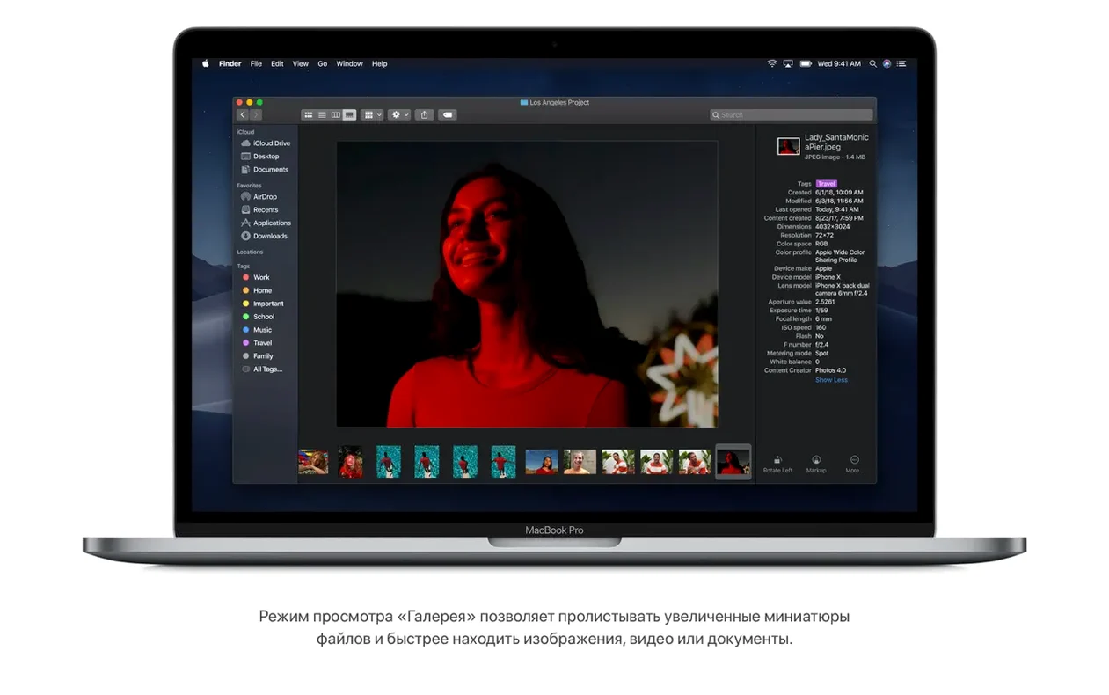Open the File menu
Image resolution: width=1109 pixels, height=695 pixels.
pyautogui.click(x=256, y=63)
